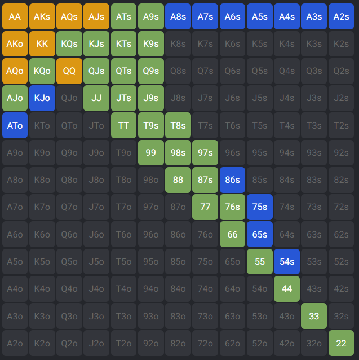Select the T8s hand cell

178,125
